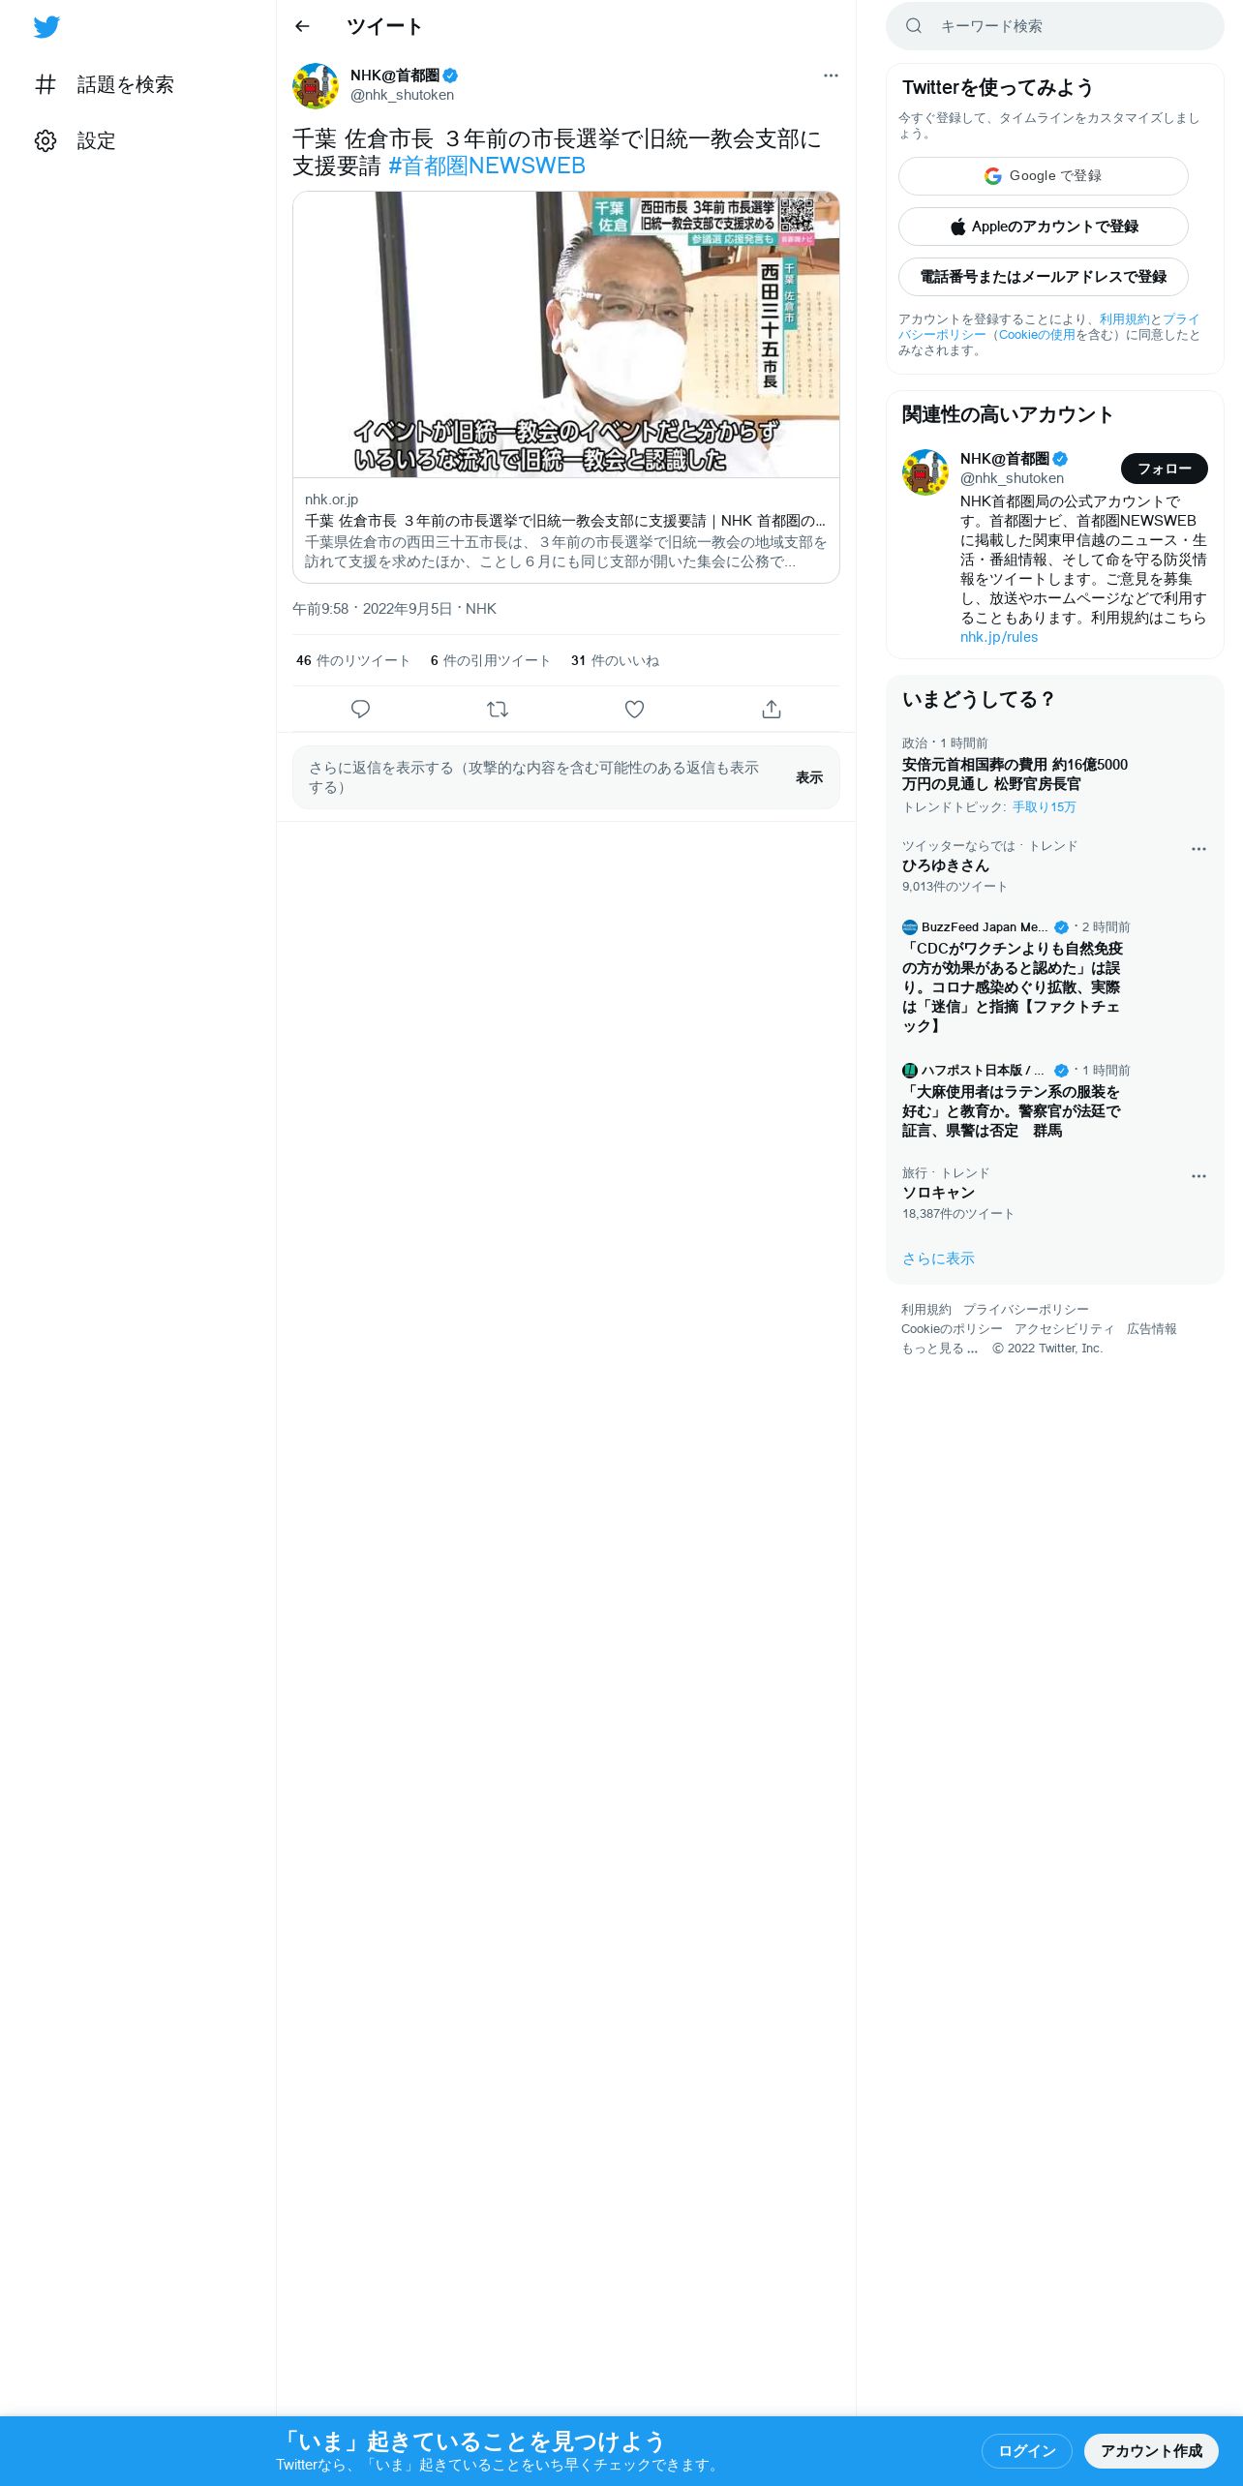
Task: Sign up with Appleのアカウントで登録
Action: point(1044,227)
